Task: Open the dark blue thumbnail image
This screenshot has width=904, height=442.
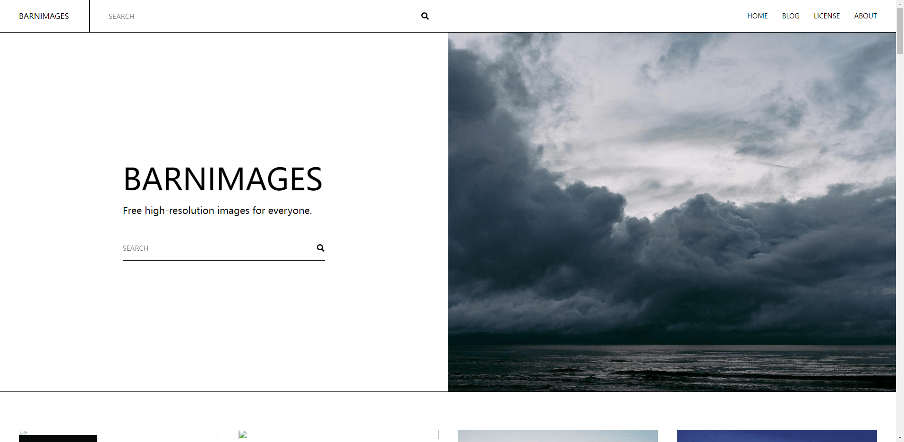Action: click(776, 436)
